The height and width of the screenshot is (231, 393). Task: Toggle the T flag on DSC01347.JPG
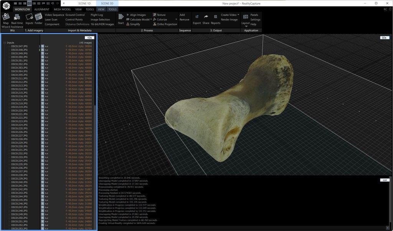(x=43, y=46)
